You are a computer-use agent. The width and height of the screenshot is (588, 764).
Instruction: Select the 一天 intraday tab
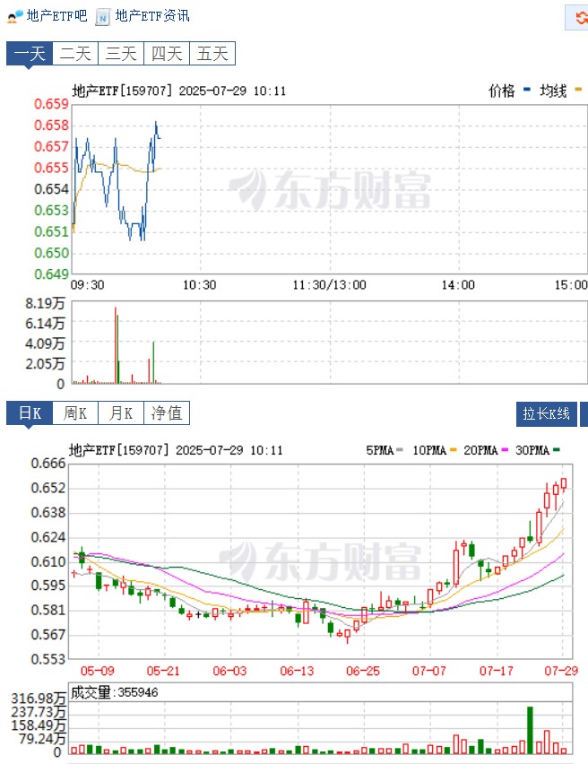coord(30,54)
